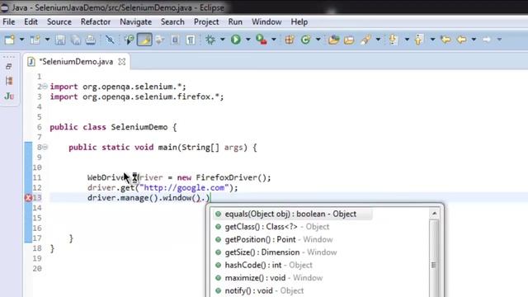
Task: Close the SeleniumDemo.java editor tab
Action: coord(122,62)
